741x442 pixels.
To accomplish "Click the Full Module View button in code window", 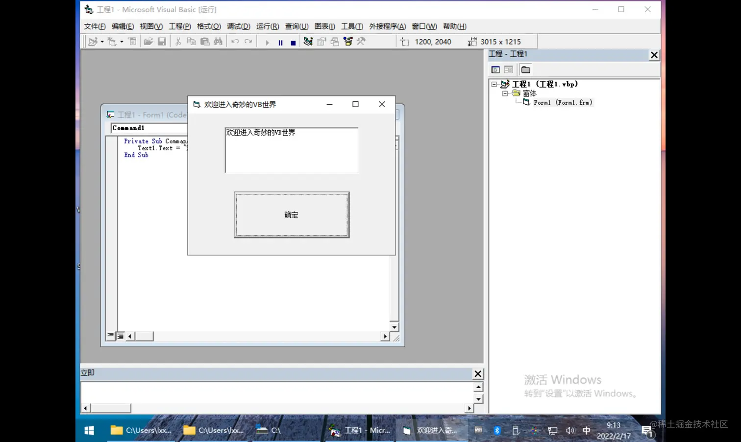I will click(121, 336).
